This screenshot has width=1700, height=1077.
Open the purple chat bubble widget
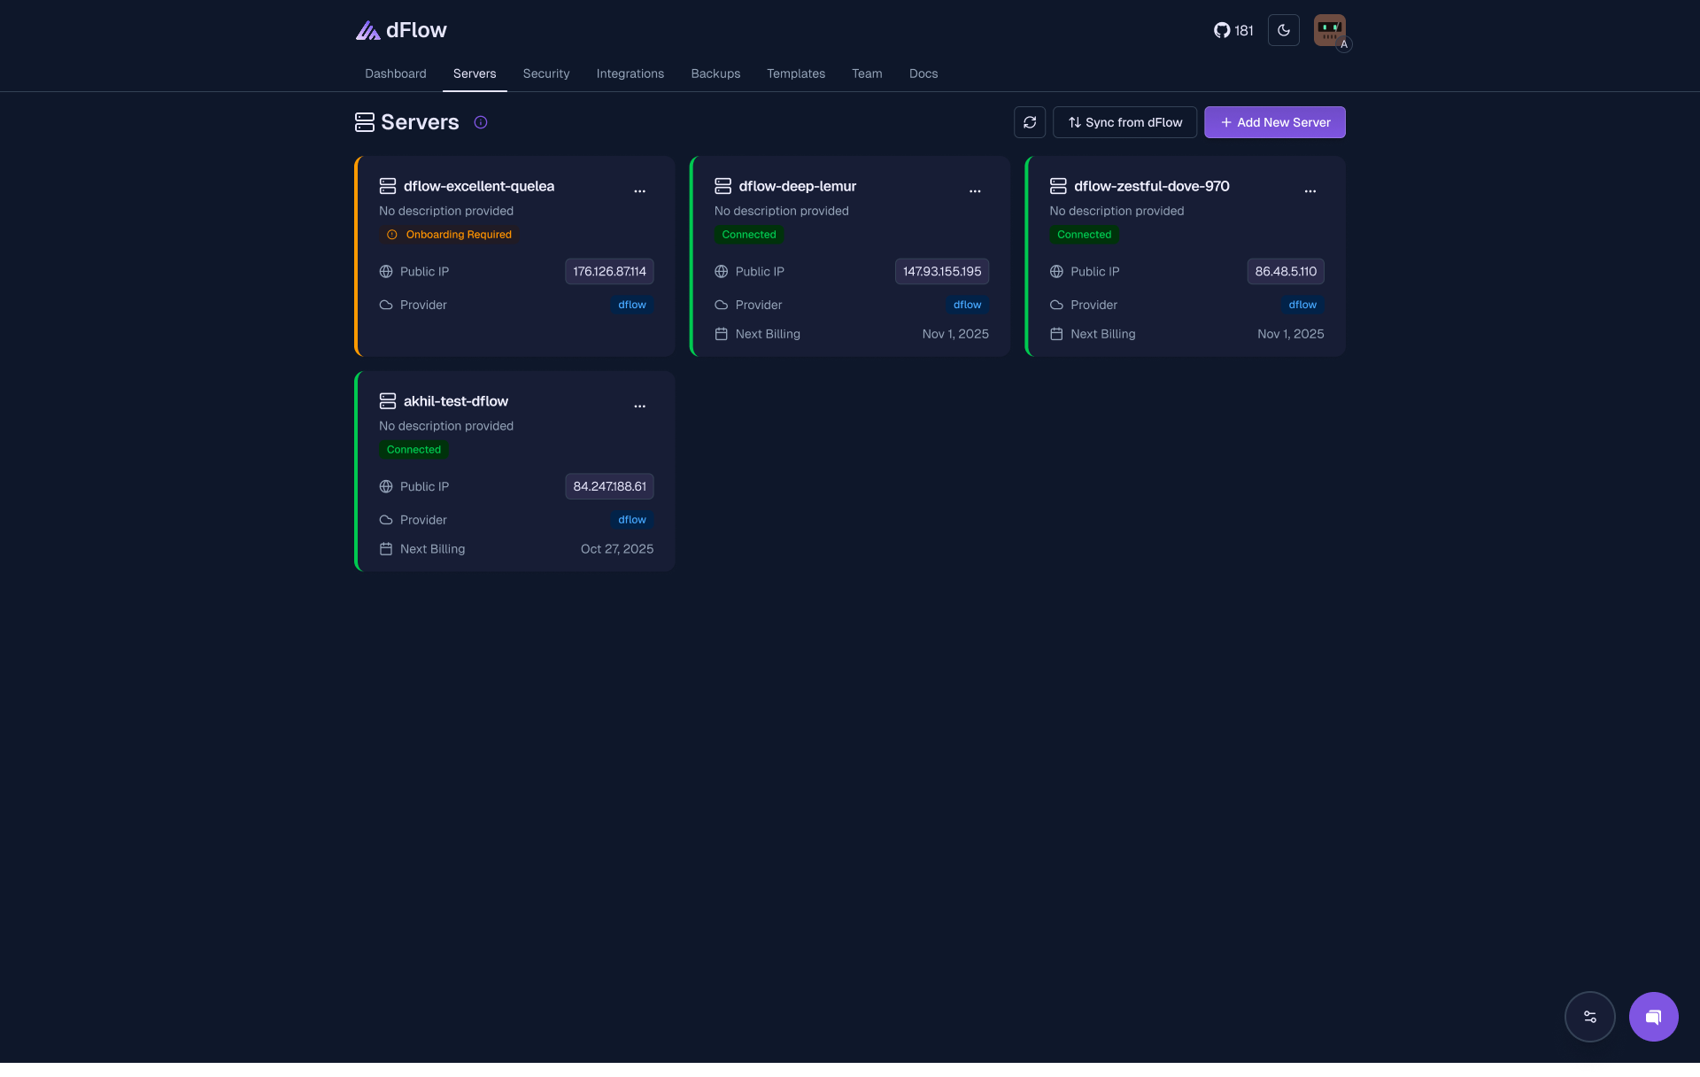pos(1653,1017)
